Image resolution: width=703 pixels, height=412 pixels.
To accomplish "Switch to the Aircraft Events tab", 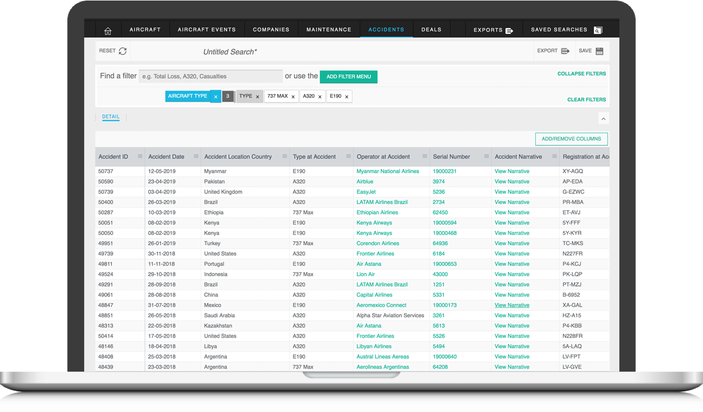I will pos(206,30).
